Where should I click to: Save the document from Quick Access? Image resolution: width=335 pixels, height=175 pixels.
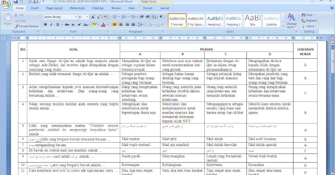(16, 2)
